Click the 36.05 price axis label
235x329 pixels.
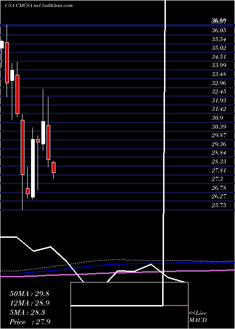pyautogui.click(x=219, y=31)
